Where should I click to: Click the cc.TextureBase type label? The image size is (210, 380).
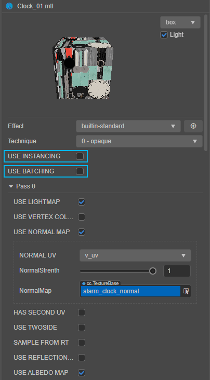tap(100, 283)
